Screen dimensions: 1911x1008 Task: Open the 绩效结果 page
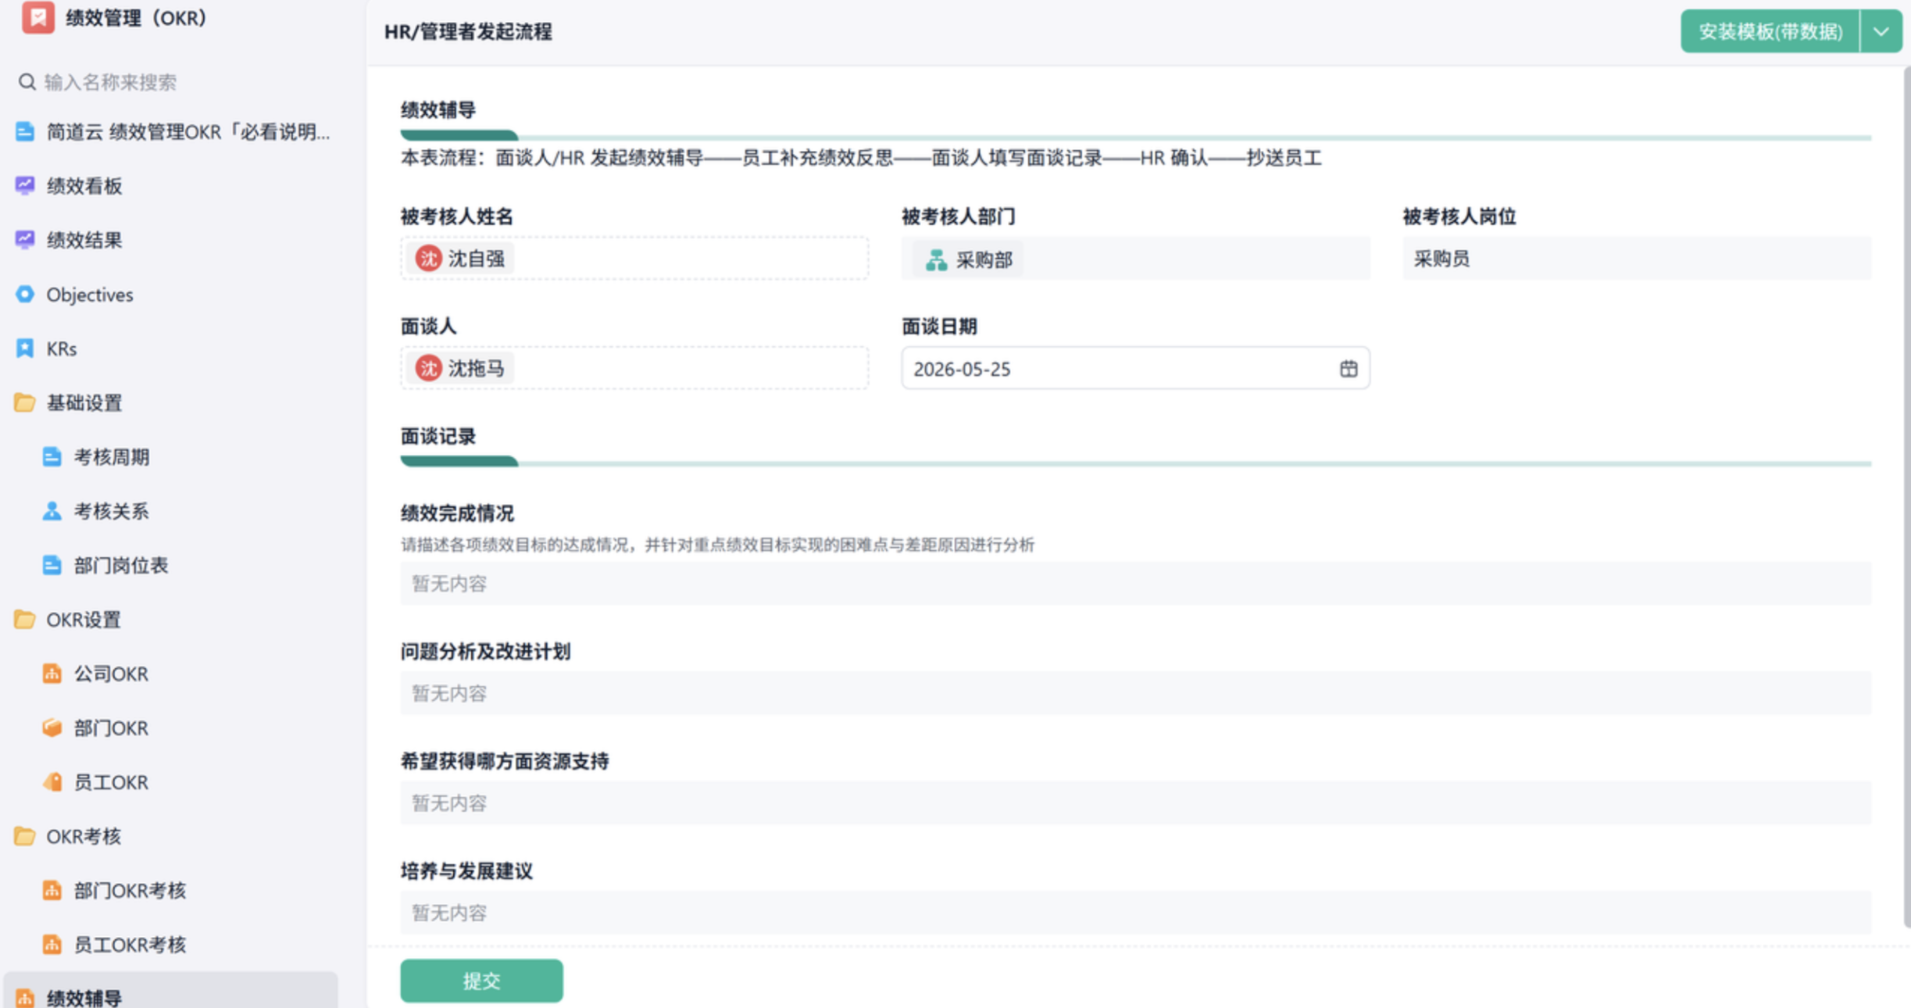tap(84, 239)
